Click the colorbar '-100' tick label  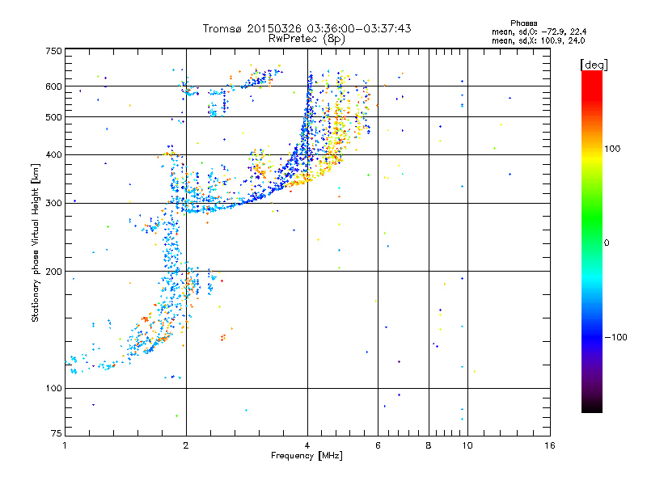[615, 337]
